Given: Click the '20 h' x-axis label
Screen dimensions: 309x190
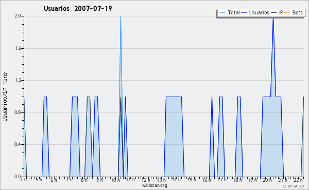Looking at the screenshot, I should (x=267, y=180).
